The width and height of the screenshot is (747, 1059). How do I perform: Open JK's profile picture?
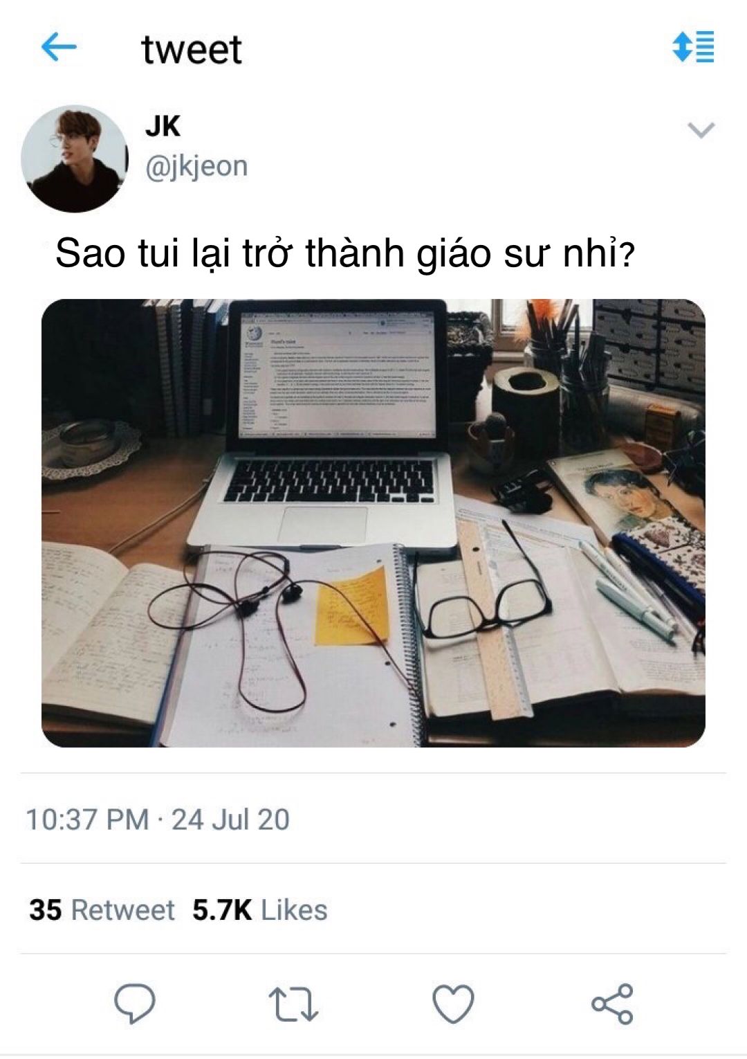pyautogui.click(x=75, y=159)
